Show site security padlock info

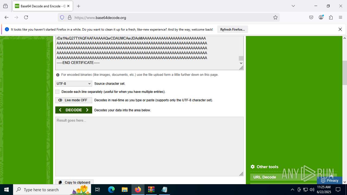pyautogui.click(x=70, y=18)
